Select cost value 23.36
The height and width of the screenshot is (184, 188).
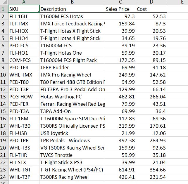tap(151, 46)
